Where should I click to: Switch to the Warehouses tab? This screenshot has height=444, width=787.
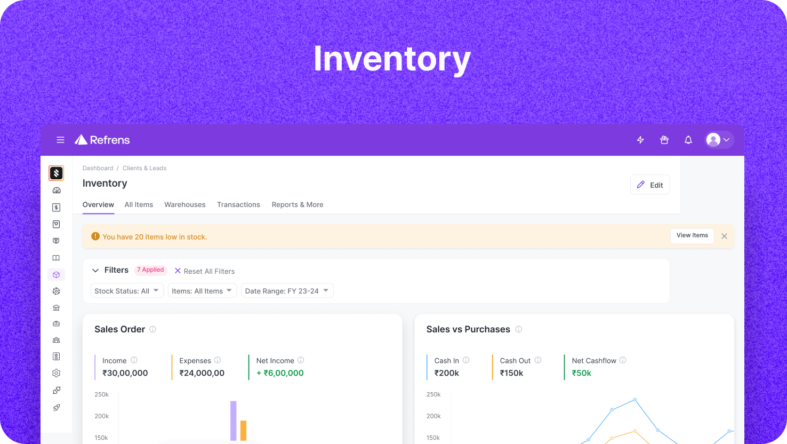[x=184, y=204]
